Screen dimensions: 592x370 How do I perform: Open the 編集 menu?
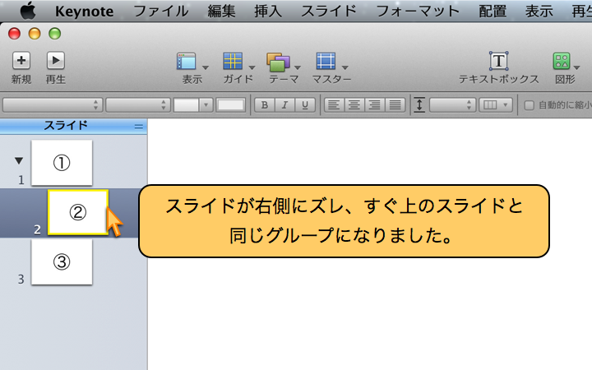point(221,12)
